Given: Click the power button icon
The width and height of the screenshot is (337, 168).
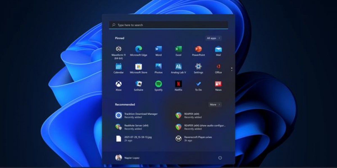Looking at the screenshot, I should (x=220, y=158).
